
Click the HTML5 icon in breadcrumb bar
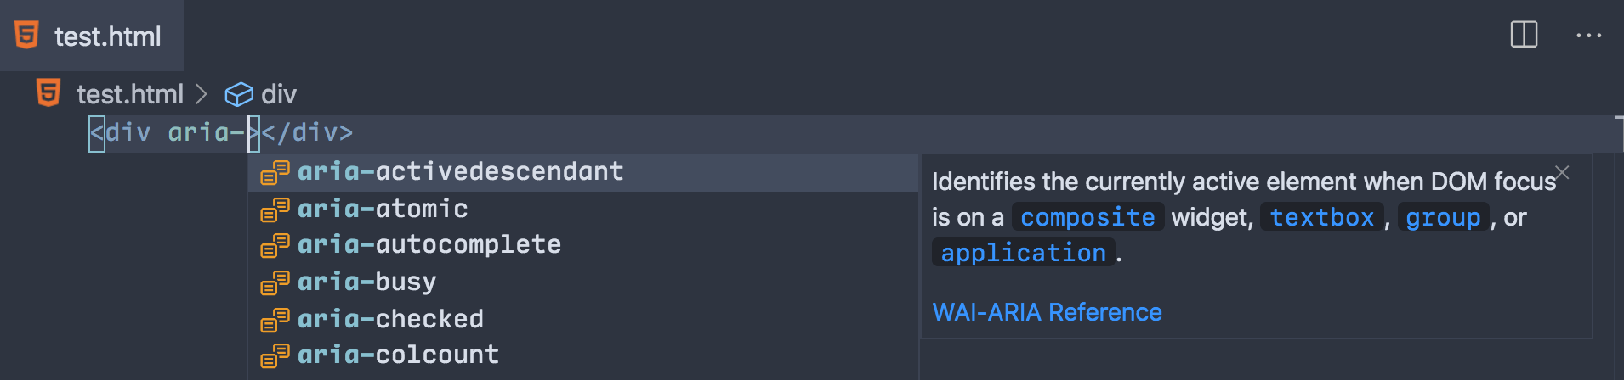(49, 93)
